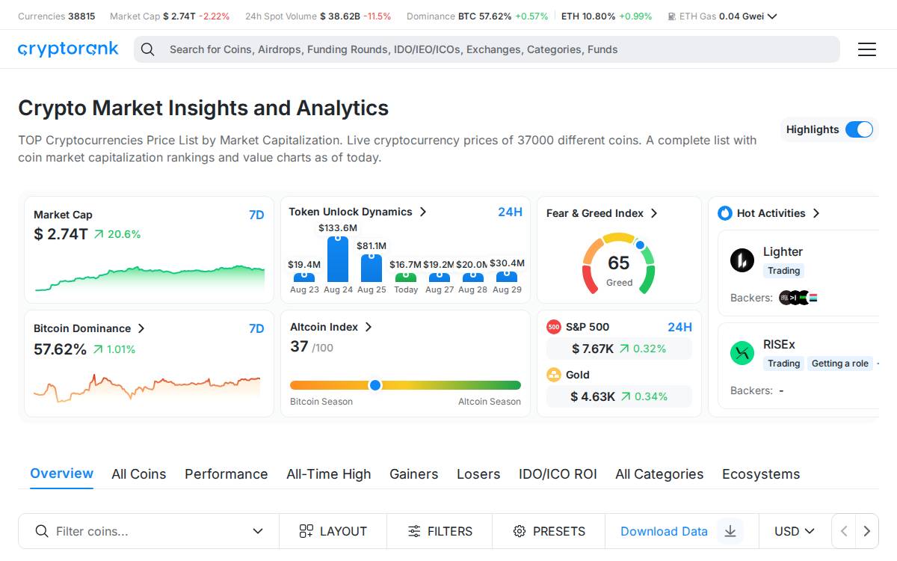This screenshot has width=897, height=561.
Task: Click the S&P 500 icon
Action: pyautogui.click(x=553, y=327)
